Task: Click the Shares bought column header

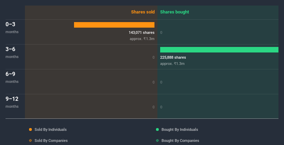Action: pos(175,12)
